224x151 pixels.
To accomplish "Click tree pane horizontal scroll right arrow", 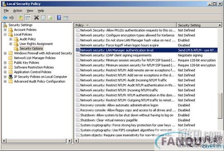I will [x=70, y=141].
